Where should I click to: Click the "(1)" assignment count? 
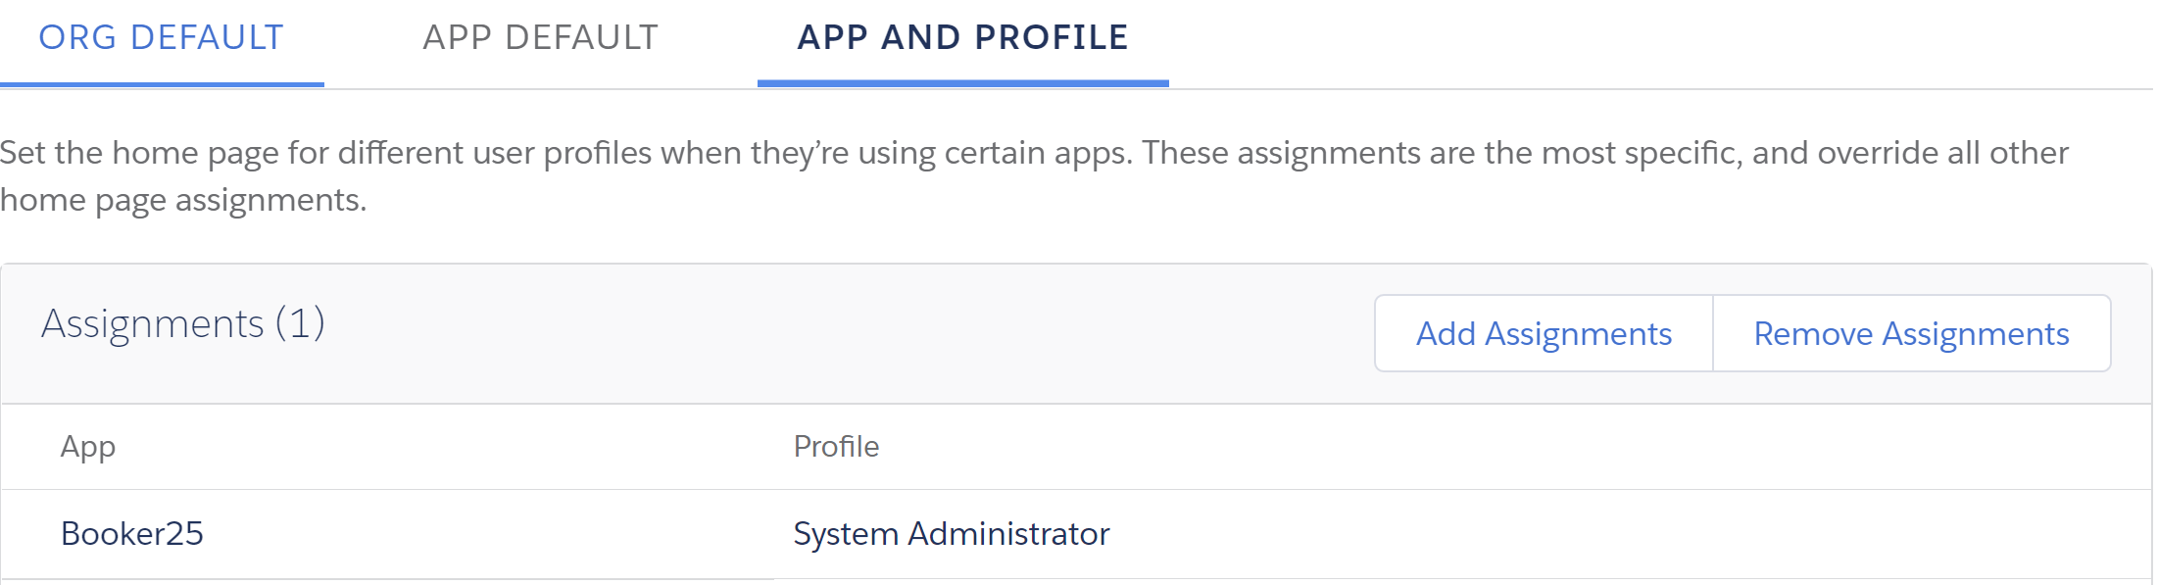pyautogui.click(x=300, y=323)
